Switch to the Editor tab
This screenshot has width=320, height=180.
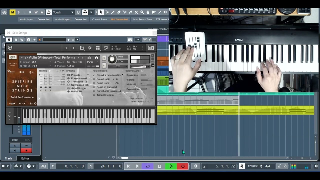[25, 158]
